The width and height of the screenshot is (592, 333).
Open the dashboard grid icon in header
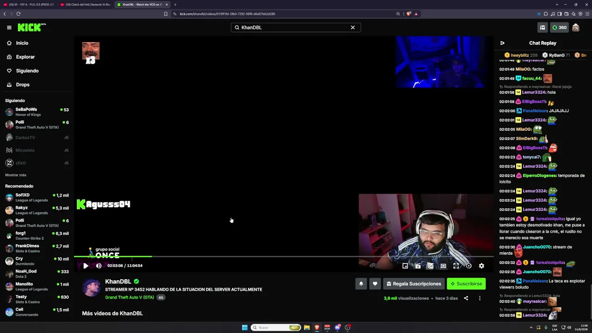(x=543, y=27)
